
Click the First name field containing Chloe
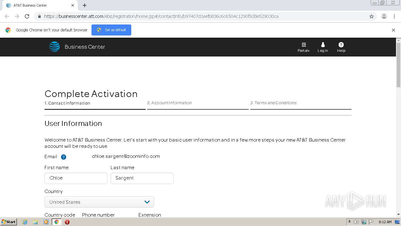click(76, 178)
